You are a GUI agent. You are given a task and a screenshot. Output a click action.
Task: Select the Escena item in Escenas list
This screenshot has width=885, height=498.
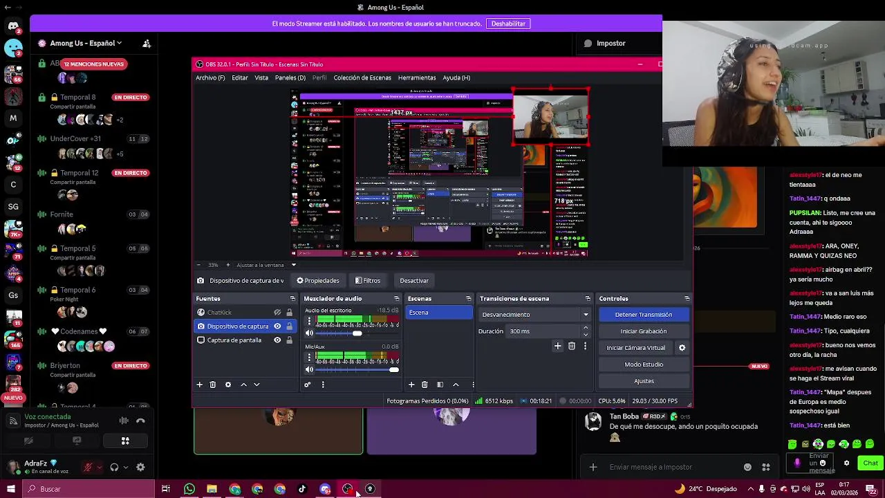point(439,313)
